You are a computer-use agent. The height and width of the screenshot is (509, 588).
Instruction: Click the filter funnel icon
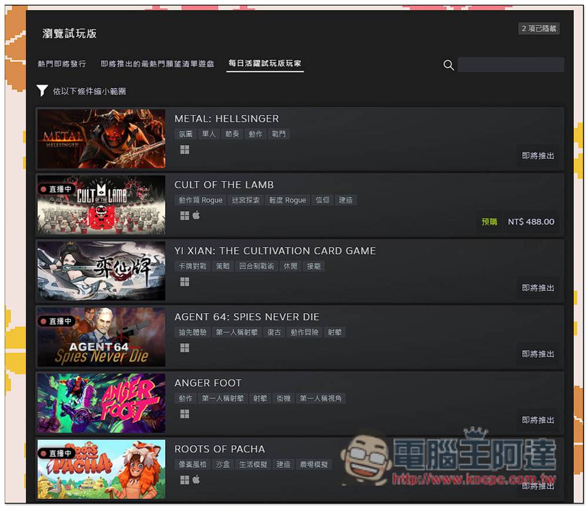[42, 91]
